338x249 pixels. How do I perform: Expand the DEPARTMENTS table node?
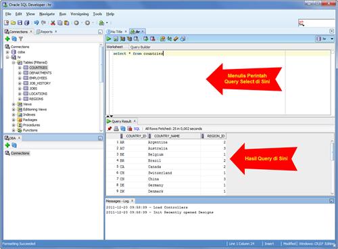20,73
